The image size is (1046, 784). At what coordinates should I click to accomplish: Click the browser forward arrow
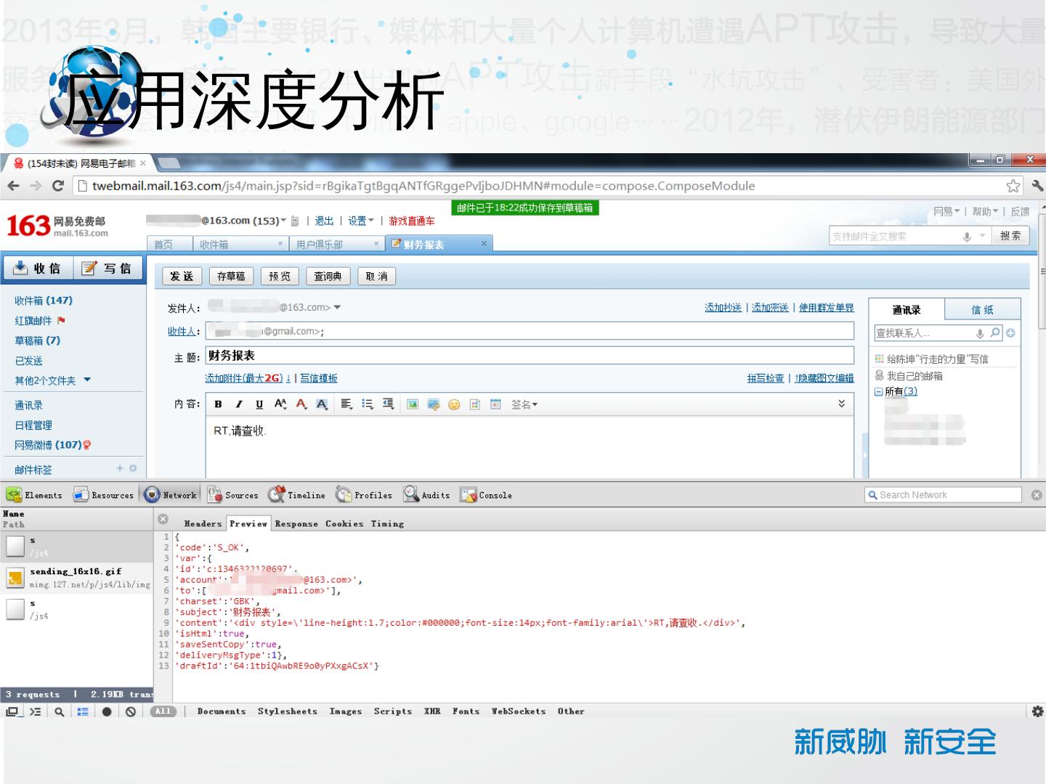pos(36,186)
